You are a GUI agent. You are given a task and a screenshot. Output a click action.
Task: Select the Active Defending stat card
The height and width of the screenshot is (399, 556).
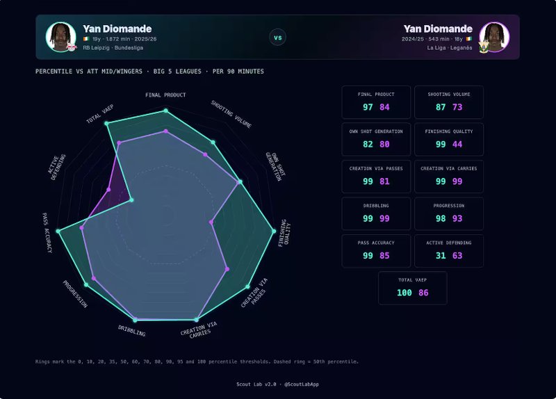(x=448, y=250)
